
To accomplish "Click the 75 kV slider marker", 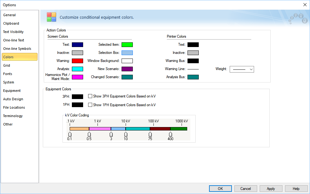I will click(x=150, y=134).
